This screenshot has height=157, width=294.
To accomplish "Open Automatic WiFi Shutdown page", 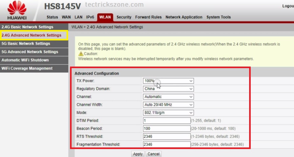I will click(25, 60).
